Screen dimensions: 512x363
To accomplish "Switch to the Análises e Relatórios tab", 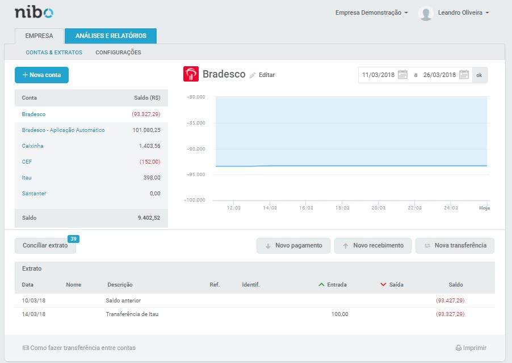I will coord(111,36).
